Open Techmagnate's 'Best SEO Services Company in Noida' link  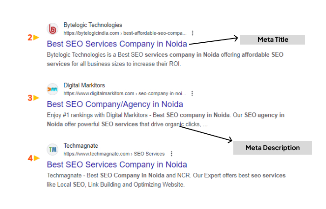117,164
